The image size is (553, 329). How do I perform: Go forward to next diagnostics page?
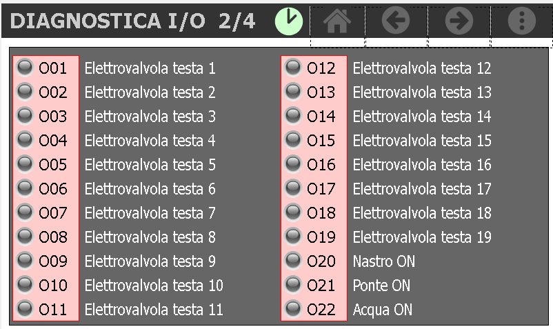[x=459, y=22]
